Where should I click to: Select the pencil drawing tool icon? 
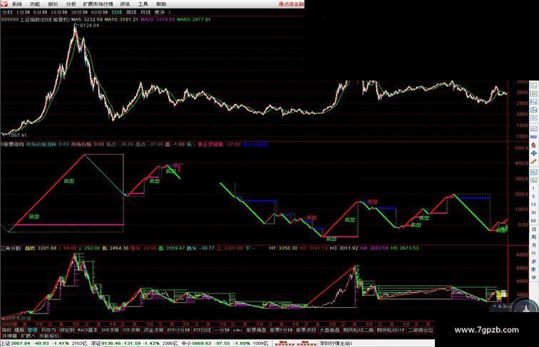534,161
